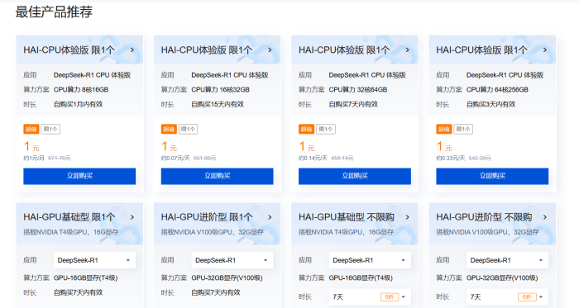Click 自购买7天内有效 in HAI-GPU基础型 限1个 card

click(79, 292)
